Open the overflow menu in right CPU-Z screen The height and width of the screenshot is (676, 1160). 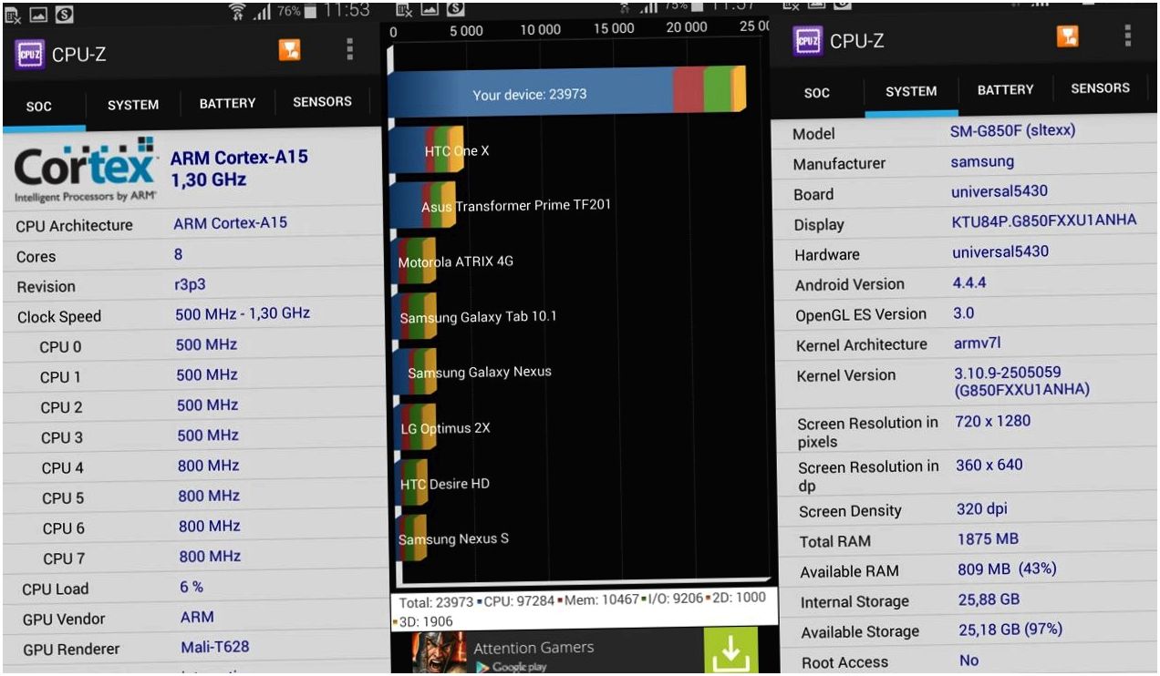[1128, 35]
